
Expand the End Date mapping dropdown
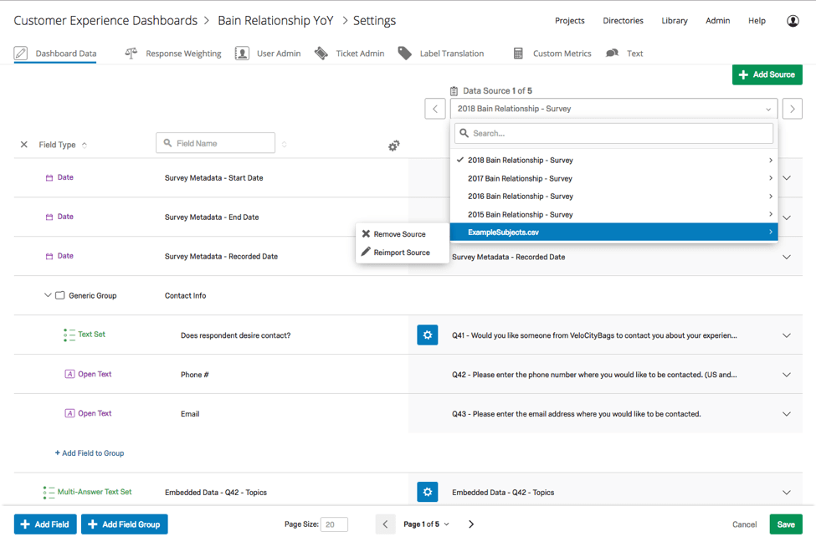point(787,217)
